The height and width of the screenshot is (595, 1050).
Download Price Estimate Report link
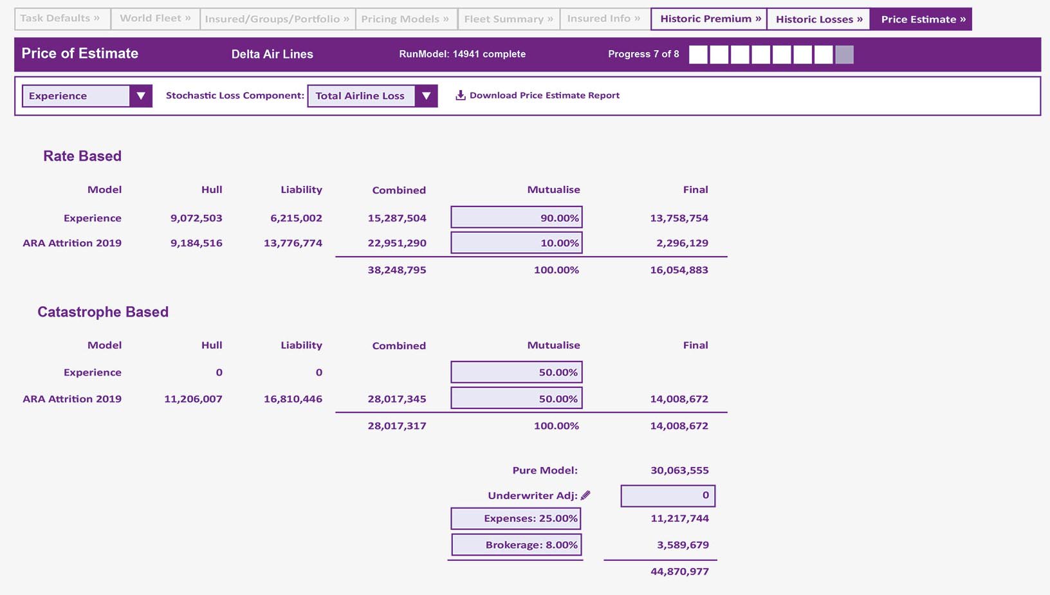[x=544, y=95]
